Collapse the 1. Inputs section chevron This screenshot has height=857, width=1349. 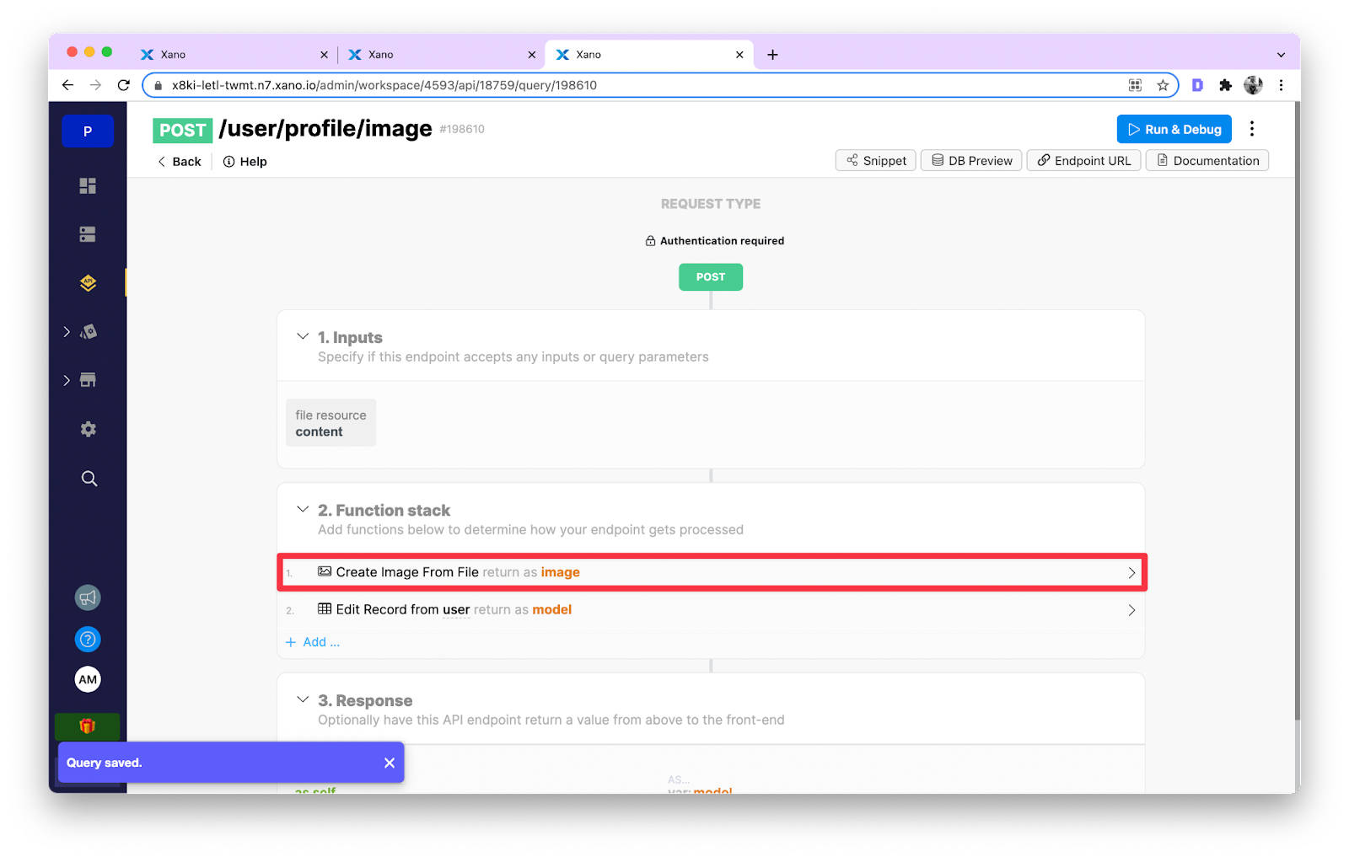pos(303,335)
